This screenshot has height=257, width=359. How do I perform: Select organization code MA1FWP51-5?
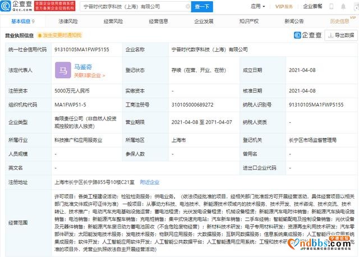coord(70,105)
